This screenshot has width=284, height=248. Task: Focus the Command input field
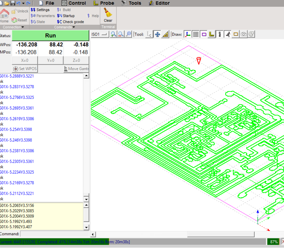pyautogui.click(x=55, y=234)
